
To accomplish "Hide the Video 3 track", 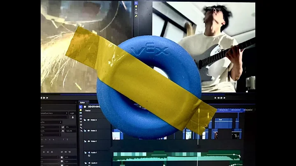I will pyautogui.click(x=88, y=120).
